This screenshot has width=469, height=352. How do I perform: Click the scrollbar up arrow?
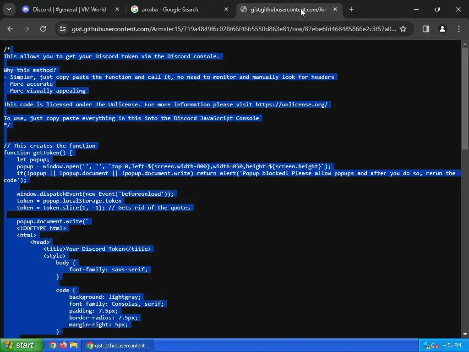[465, 44]
